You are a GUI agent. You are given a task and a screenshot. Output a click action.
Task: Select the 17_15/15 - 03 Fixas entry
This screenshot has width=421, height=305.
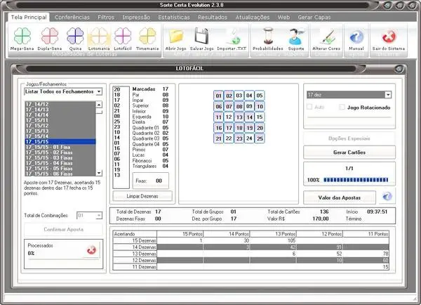[x=60, y=158]
